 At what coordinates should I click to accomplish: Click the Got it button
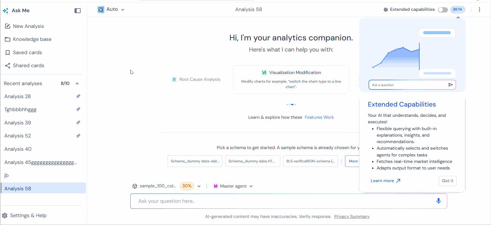click(447, 181)
